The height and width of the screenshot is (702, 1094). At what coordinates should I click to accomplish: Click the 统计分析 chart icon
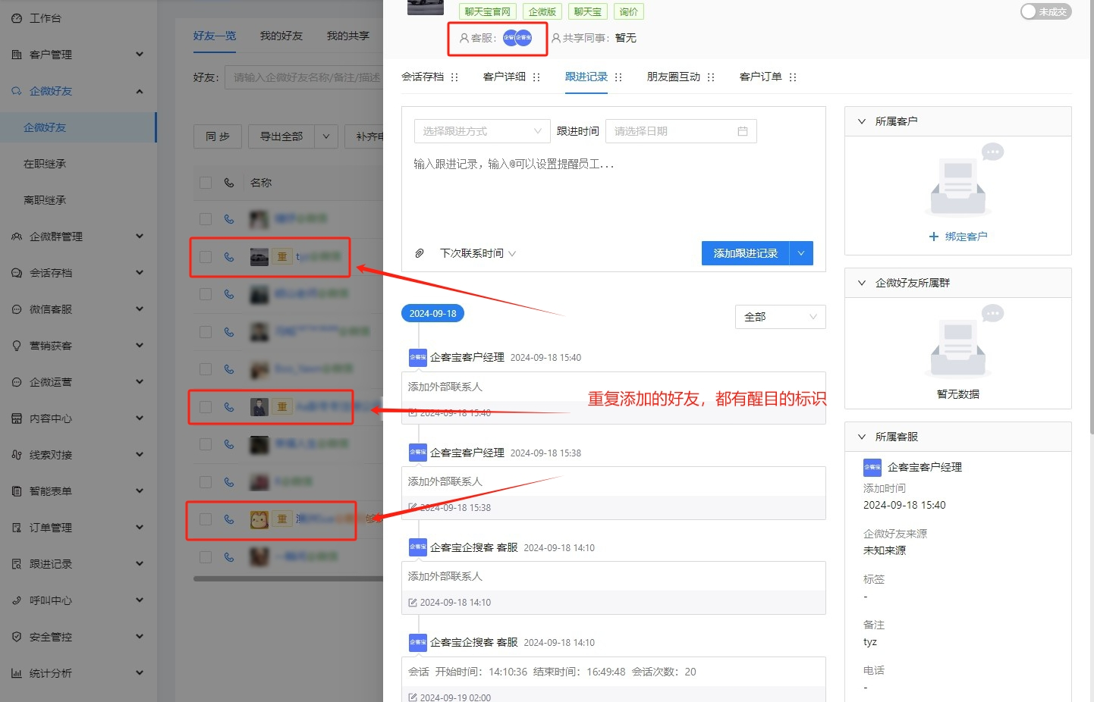[17, 673]
